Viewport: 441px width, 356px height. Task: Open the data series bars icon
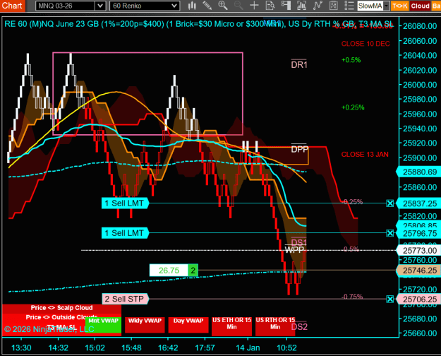click(x=301, y=6)
